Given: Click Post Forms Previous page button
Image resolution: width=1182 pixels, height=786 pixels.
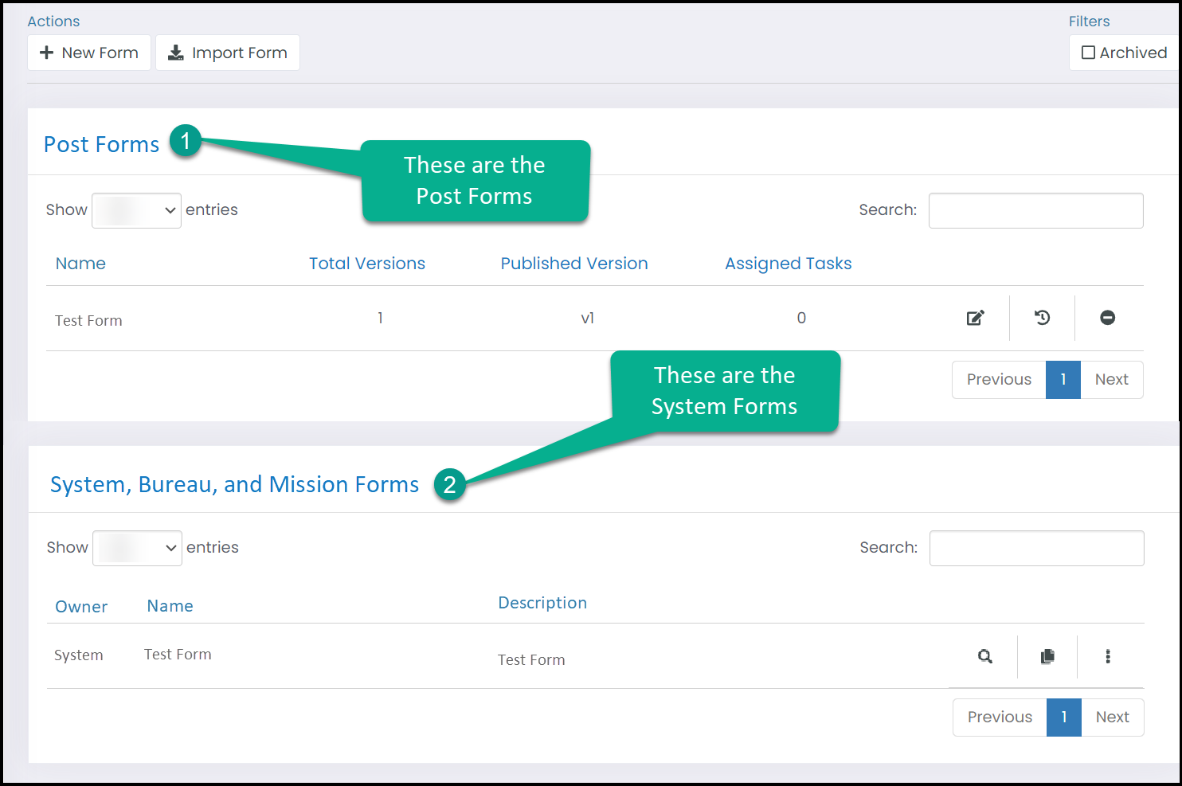Looking at the screenshot, I should (x=999, y=380).
